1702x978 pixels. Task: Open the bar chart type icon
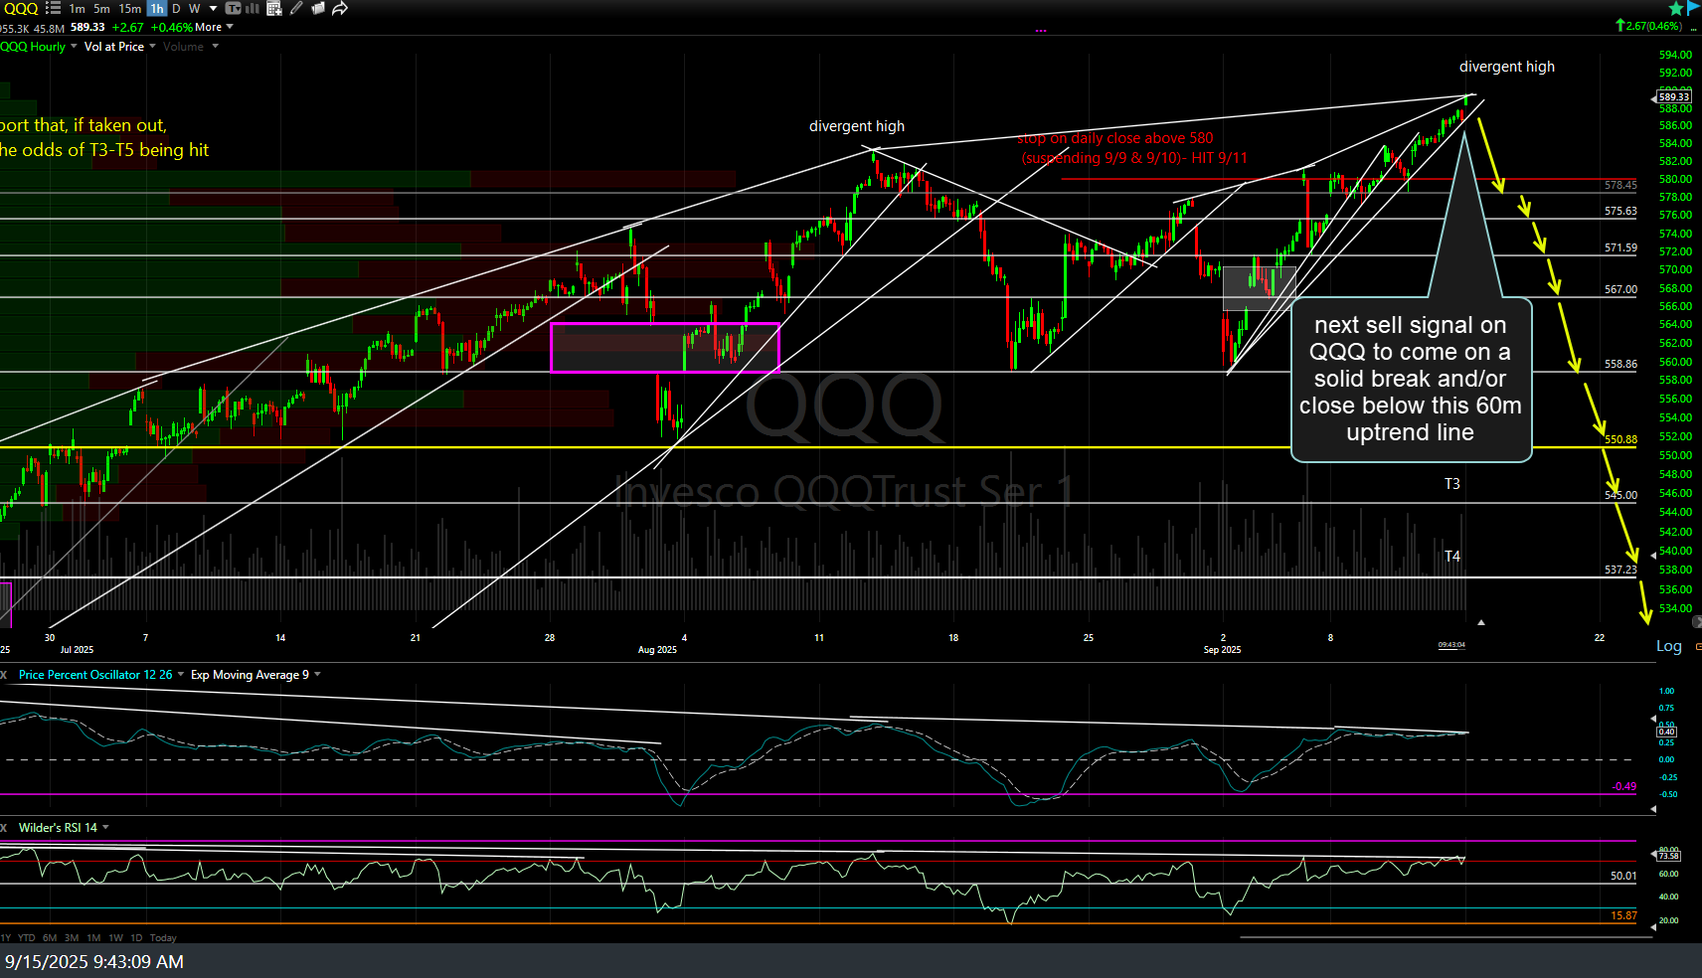(253, 8)
